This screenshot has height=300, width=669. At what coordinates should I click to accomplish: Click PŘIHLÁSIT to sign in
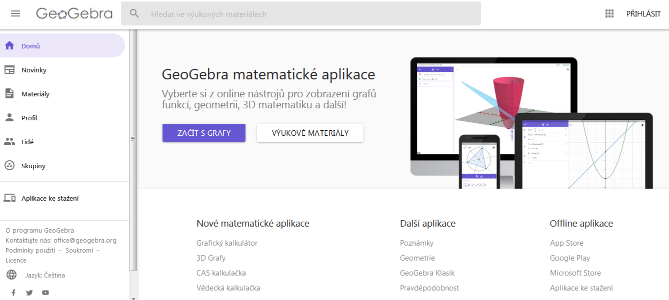(x=643, y=14)
